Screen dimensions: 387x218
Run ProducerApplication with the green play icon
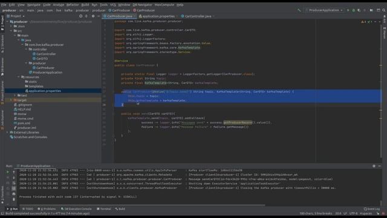[348, 10]
